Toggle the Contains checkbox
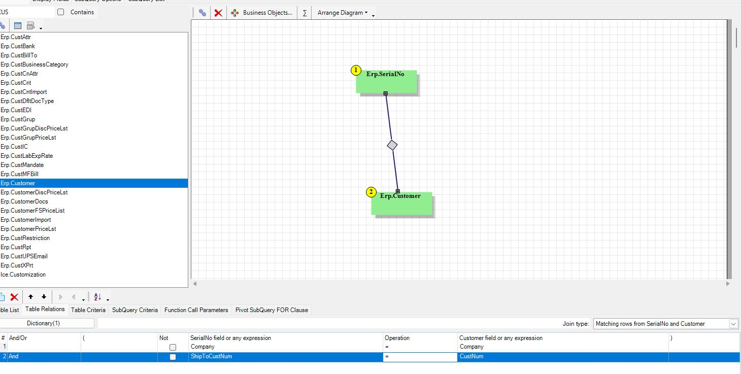 coord(61,12)
